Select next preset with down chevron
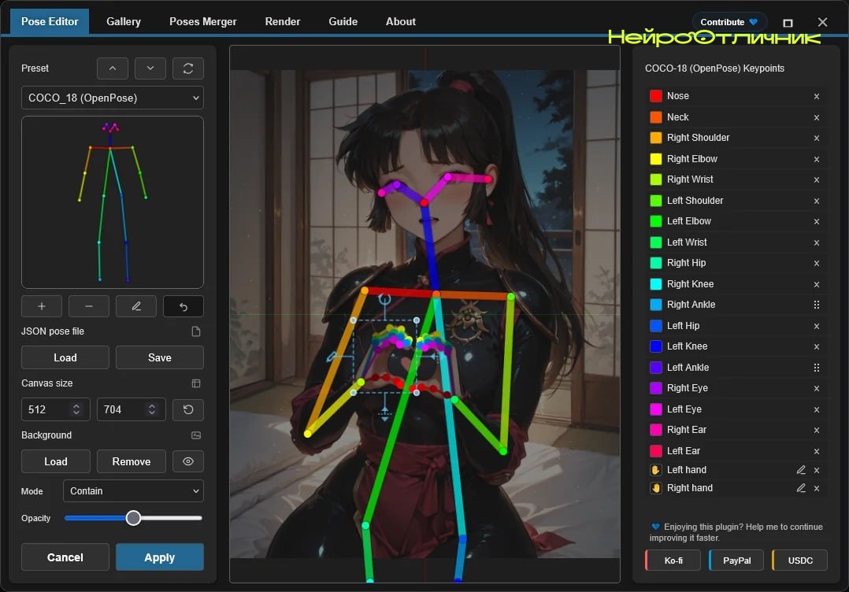This screenshot has width=849, height=592. pos(150,68)
